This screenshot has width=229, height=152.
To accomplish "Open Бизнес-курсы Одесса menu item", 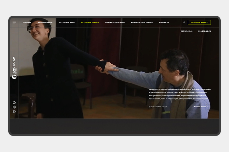I will (x=142, y=22).
